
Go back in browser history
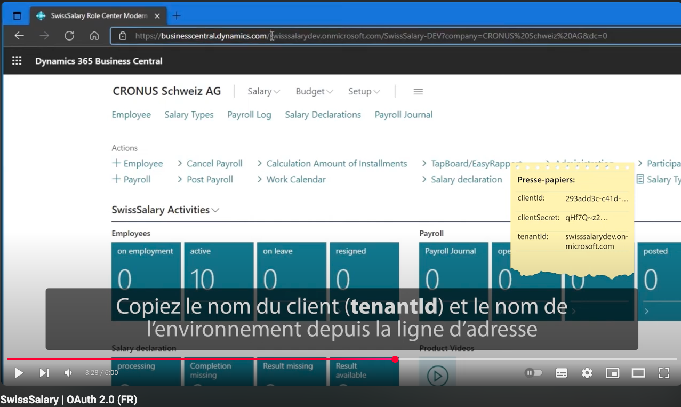click(19, 36)
